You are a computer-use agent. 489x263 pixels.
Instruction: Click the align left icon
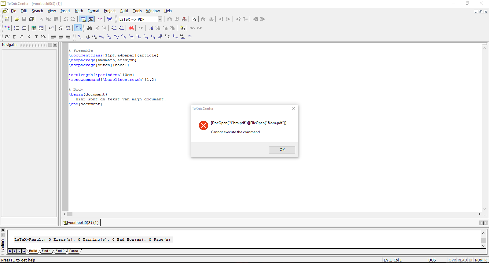(x=53, y=37)
